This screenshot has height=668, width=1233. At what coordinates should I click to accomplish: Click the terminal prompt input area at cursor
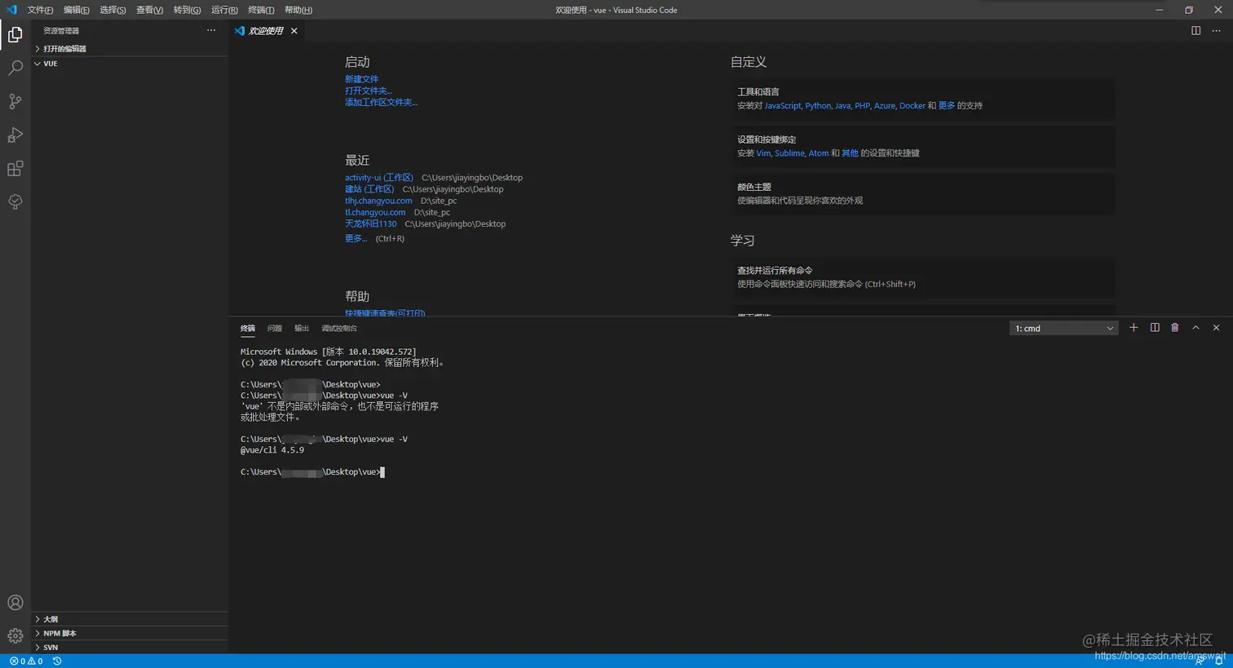coord(382,471)
